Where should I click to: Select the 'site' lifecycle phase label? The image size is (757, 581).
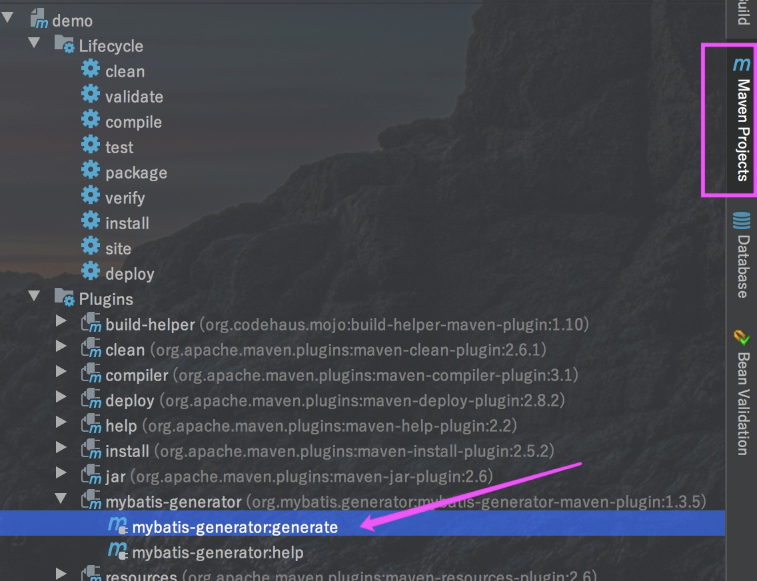[119, 249]
